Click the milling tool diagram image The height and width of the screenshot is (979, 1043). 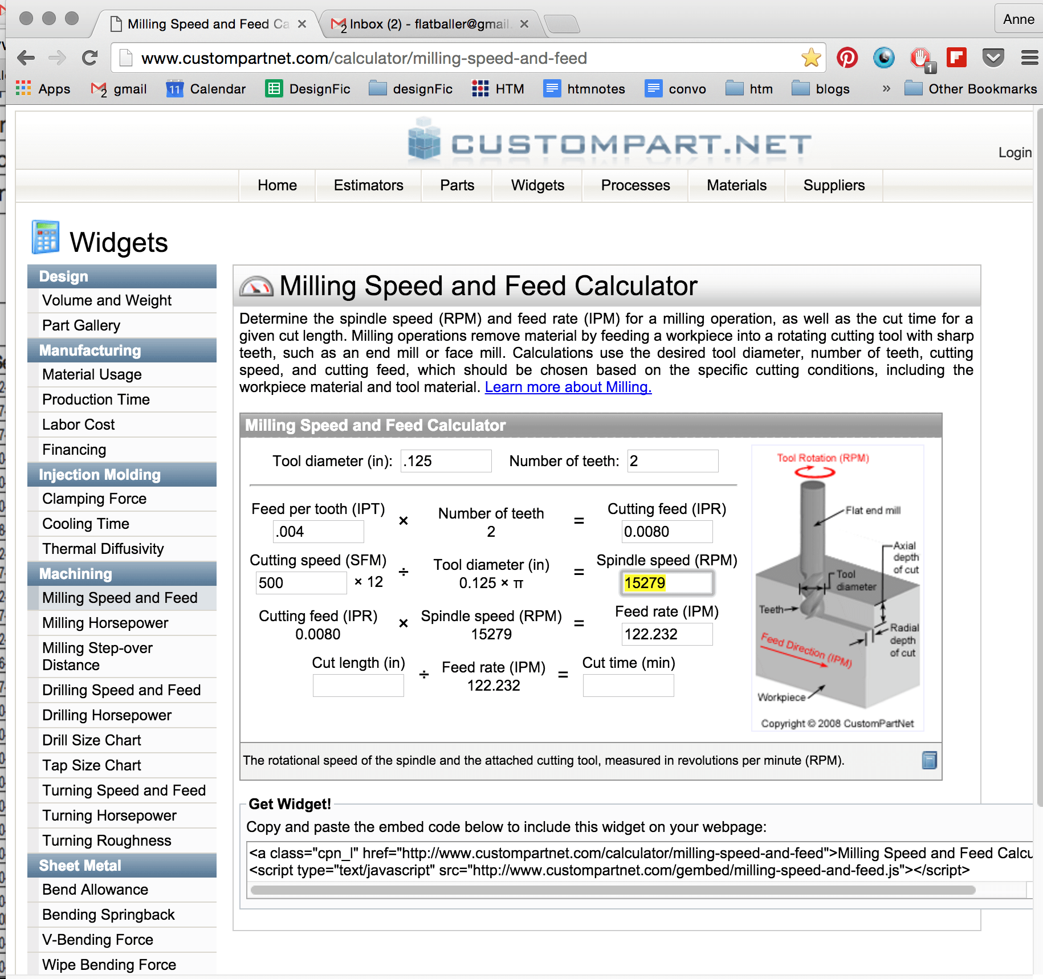tap(837, 588)
